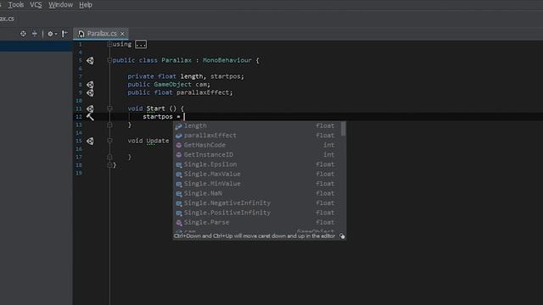Collapse the Start method fold marker

click(109, 108)
